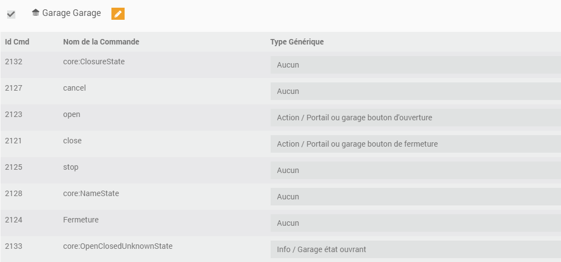
Task: Select the Garage Garage equipment title
Action: coord(71,13)
